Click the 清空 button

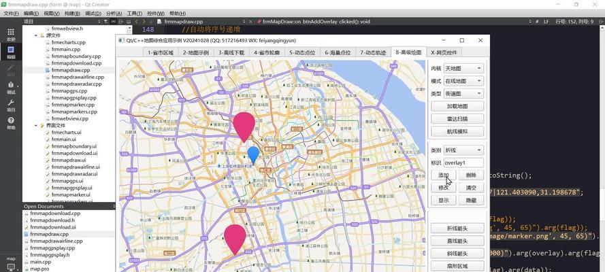coord(471,188)
